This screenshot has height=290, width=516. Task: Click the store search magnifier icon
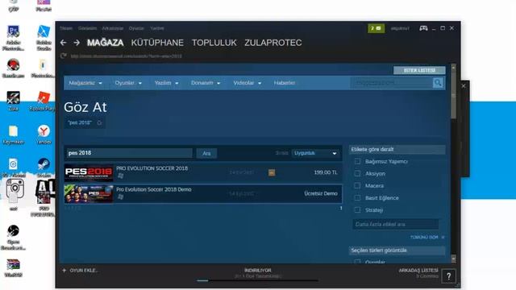[x=438, y=83]
